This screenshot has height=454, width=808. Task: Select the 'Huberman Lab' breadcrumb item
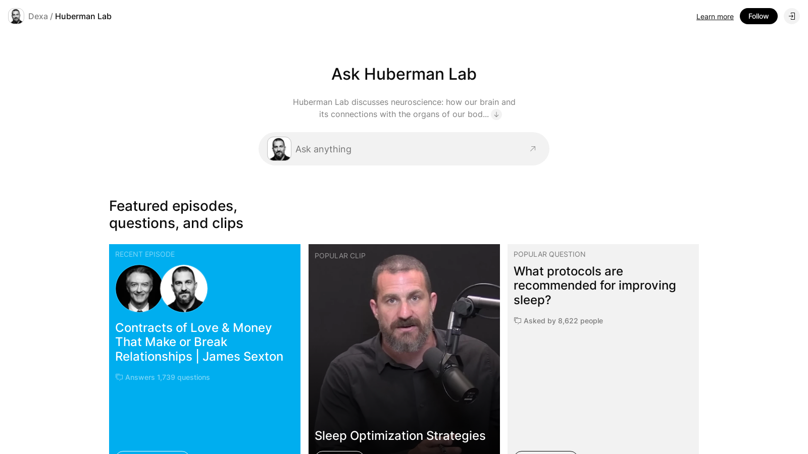coord(83,16)
